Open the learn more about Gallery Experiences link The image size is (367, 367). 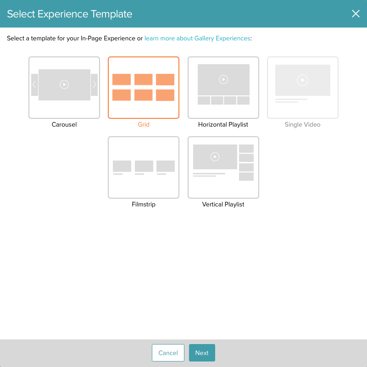point(197,39)
